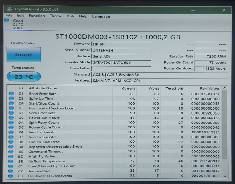Click the Power On Count value 73 count
The height and width of the screenshot is (184, 235).
pyautogui.click(x=211, y=62)
